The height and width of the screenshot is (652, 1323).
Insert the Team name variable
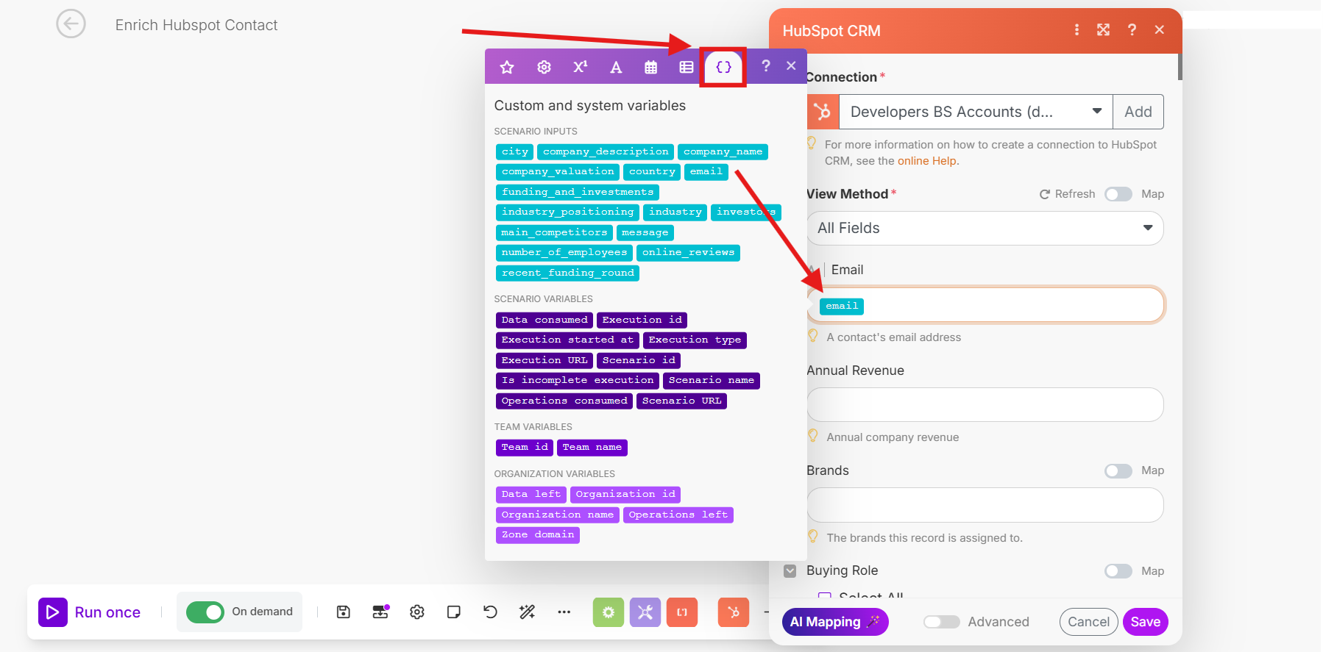pyautogui.click(x=592, y=447)
